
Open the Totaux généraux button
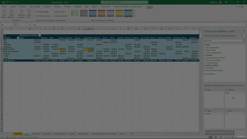click(12, 14)
